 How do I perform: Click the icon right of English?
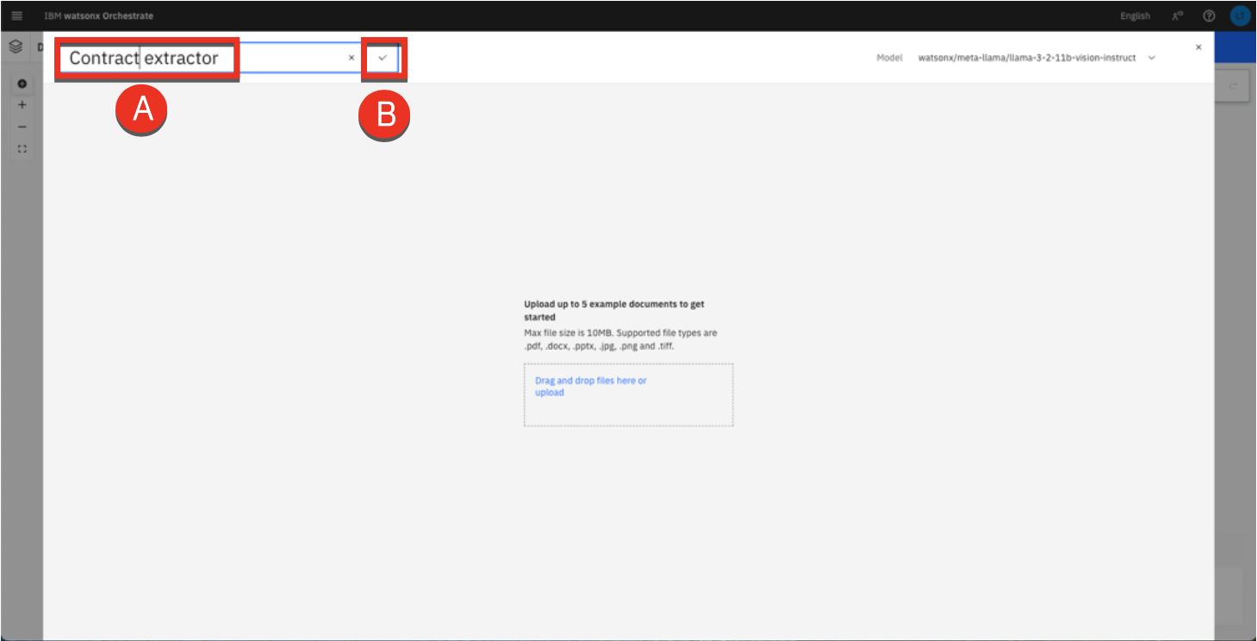(x=1178, y=16)
